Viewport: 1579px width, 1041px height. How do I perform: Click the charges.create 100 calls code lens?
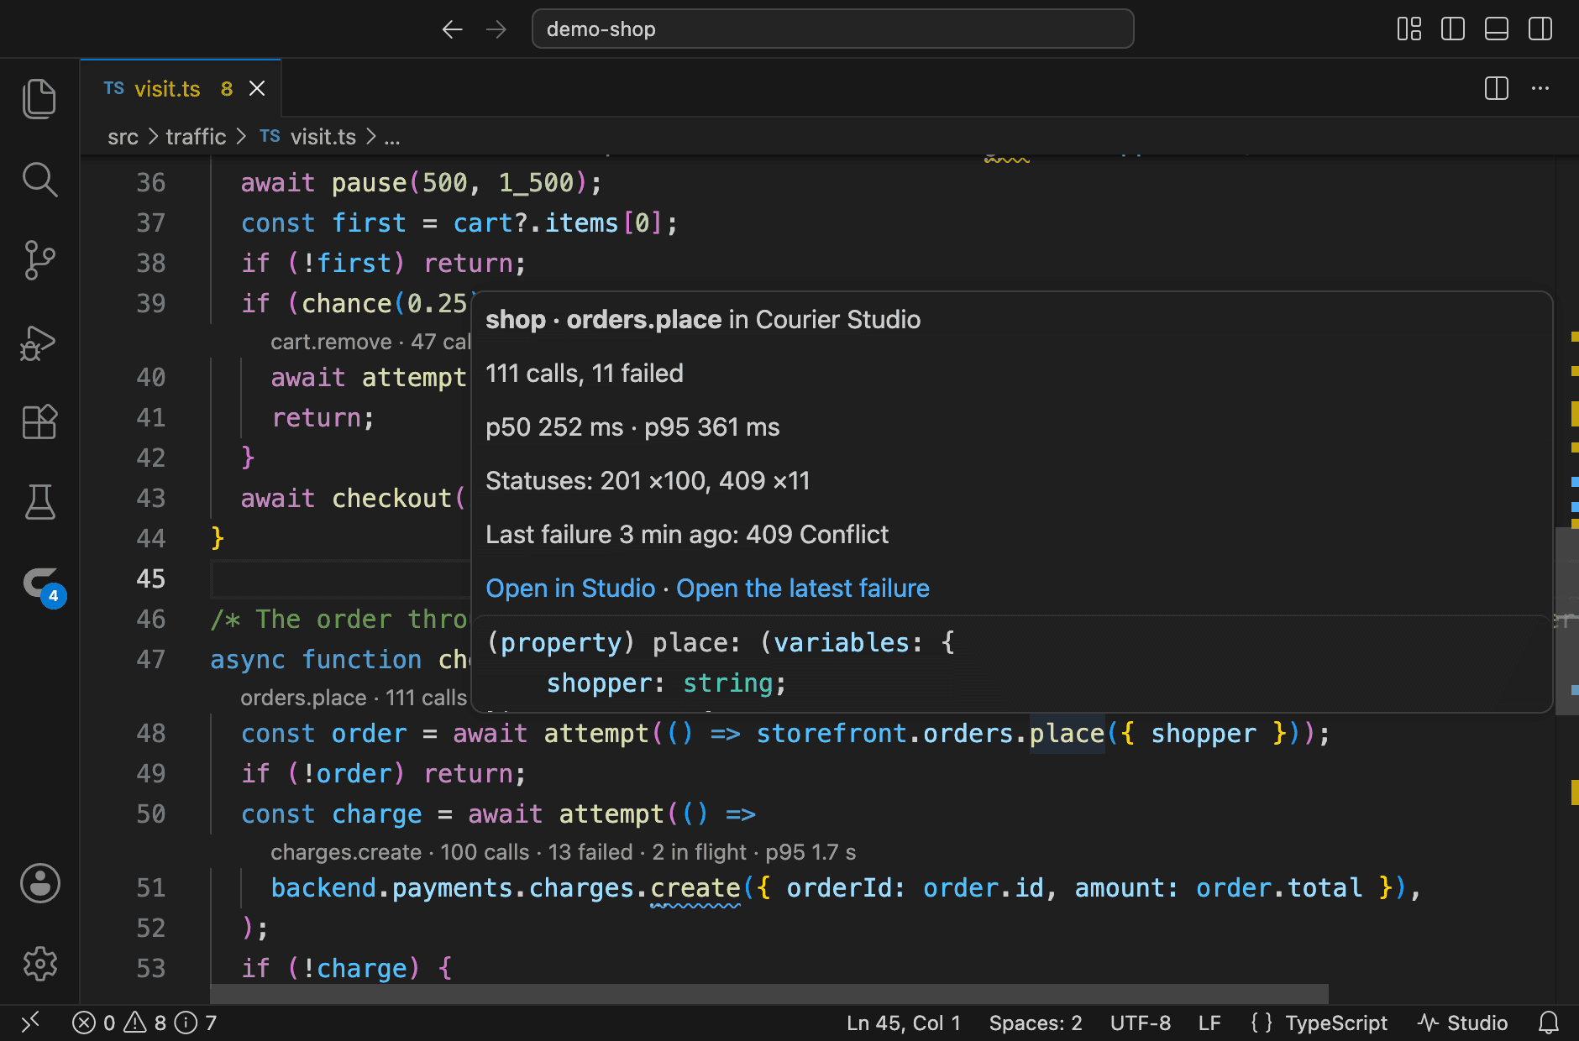pyautogui.click(x=563, y=852)
